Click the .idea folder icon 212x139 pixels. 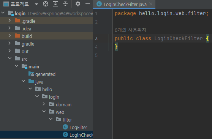(17, 28)
